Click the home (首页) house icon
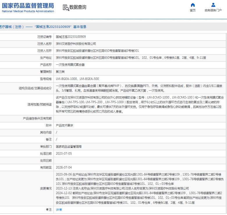 coord(193,5)
